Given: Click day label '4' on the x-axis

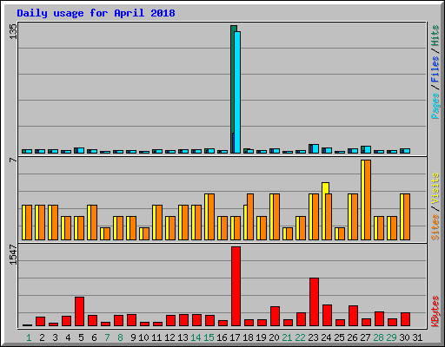Looking at the screenshot, I should point(68,337).
